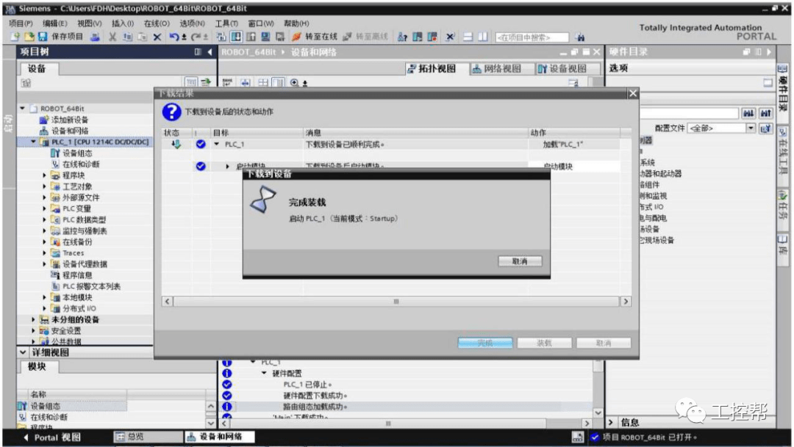Image resolution: width=794 pixels, height=447 pixels.
Task: Collapse the 详细视图 detail view section
Action: tap(24, 352)
